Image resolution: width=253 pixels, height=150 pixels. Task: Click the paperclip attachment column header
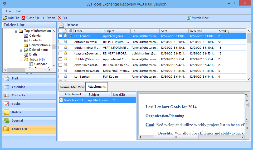click(x=71, y=31)
